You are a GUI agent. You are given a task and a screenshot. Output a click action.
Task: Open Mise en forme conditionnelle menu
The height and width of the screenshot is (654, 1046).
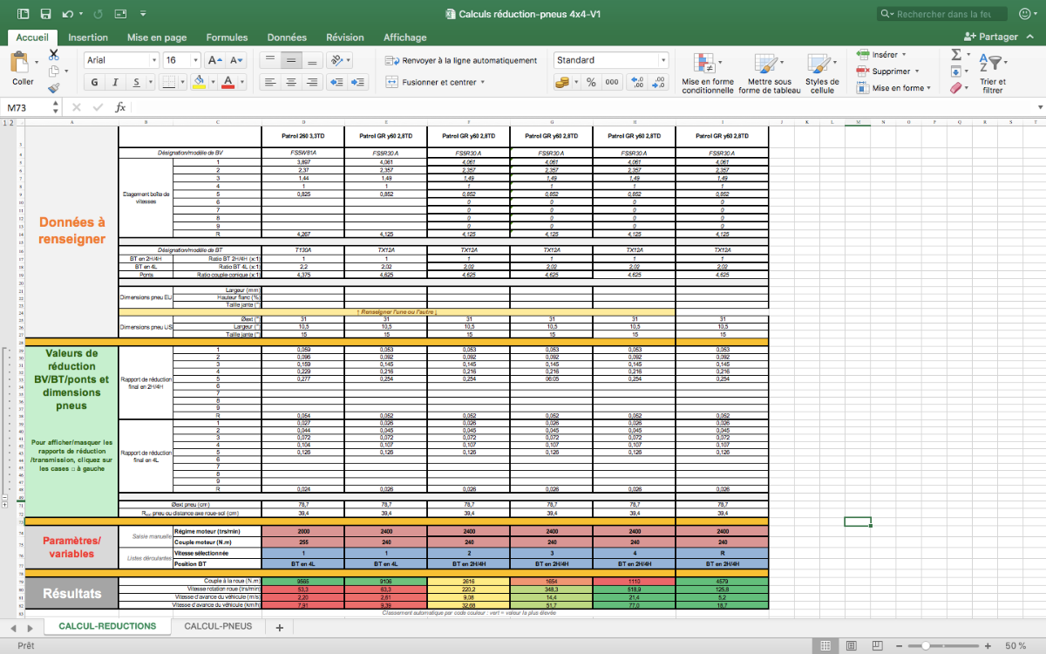click(708, 73)
